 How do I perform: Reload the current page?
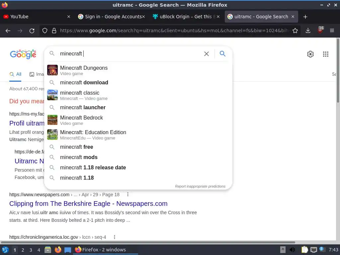tap(32, 31)
